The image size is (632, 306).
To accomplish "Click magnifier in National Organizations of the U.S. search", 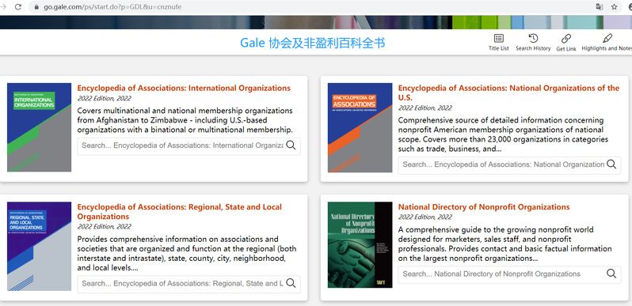I will click(611, 164).
